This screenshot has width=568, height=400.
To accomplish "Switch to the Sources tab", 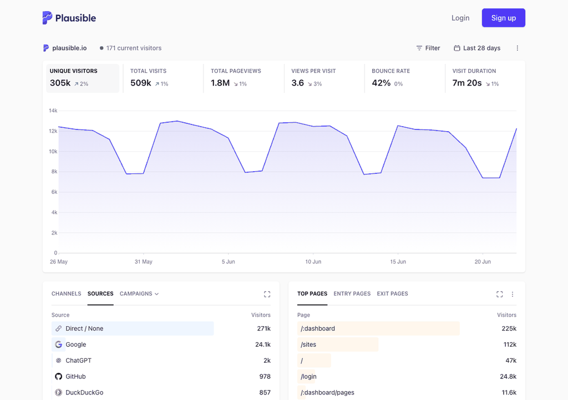I will tap(100, 294).
